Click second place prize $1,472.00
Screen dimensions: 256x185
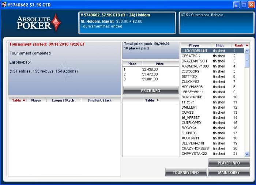[150, 74]
